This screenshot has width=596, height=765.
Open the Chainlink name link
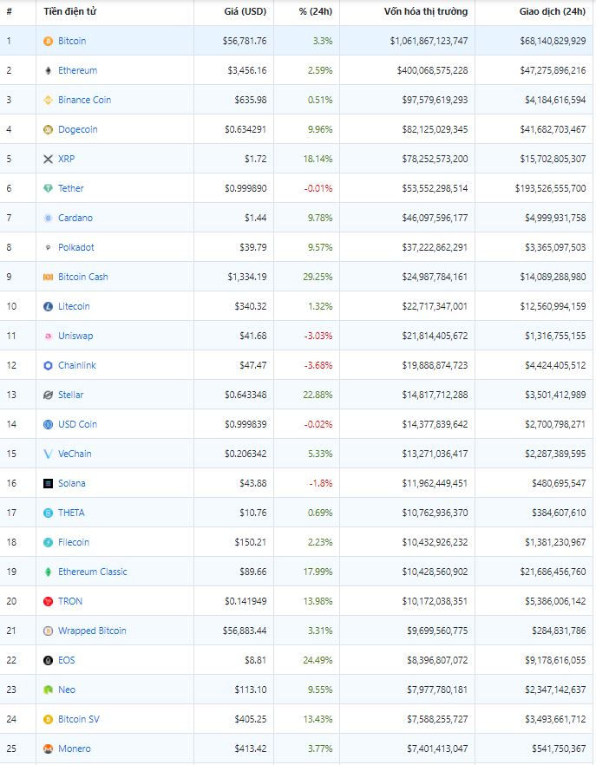pyautogui.click(x=77, y=365)
